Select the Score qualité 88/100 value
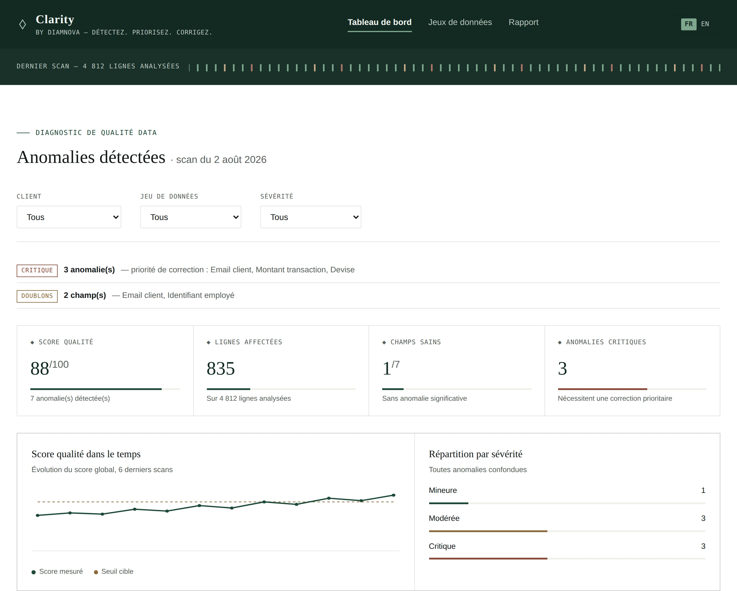The width and height of the screenshot is (737, 591). [50, 368]
